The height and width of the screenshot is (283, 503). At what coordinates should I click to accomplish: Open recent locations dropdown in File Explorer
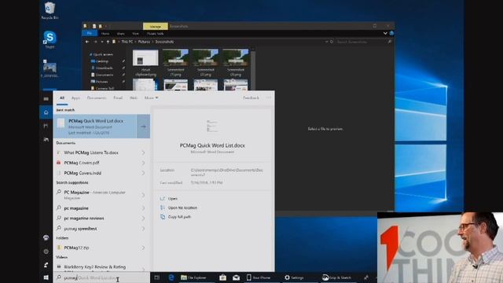tap(102, 42)
